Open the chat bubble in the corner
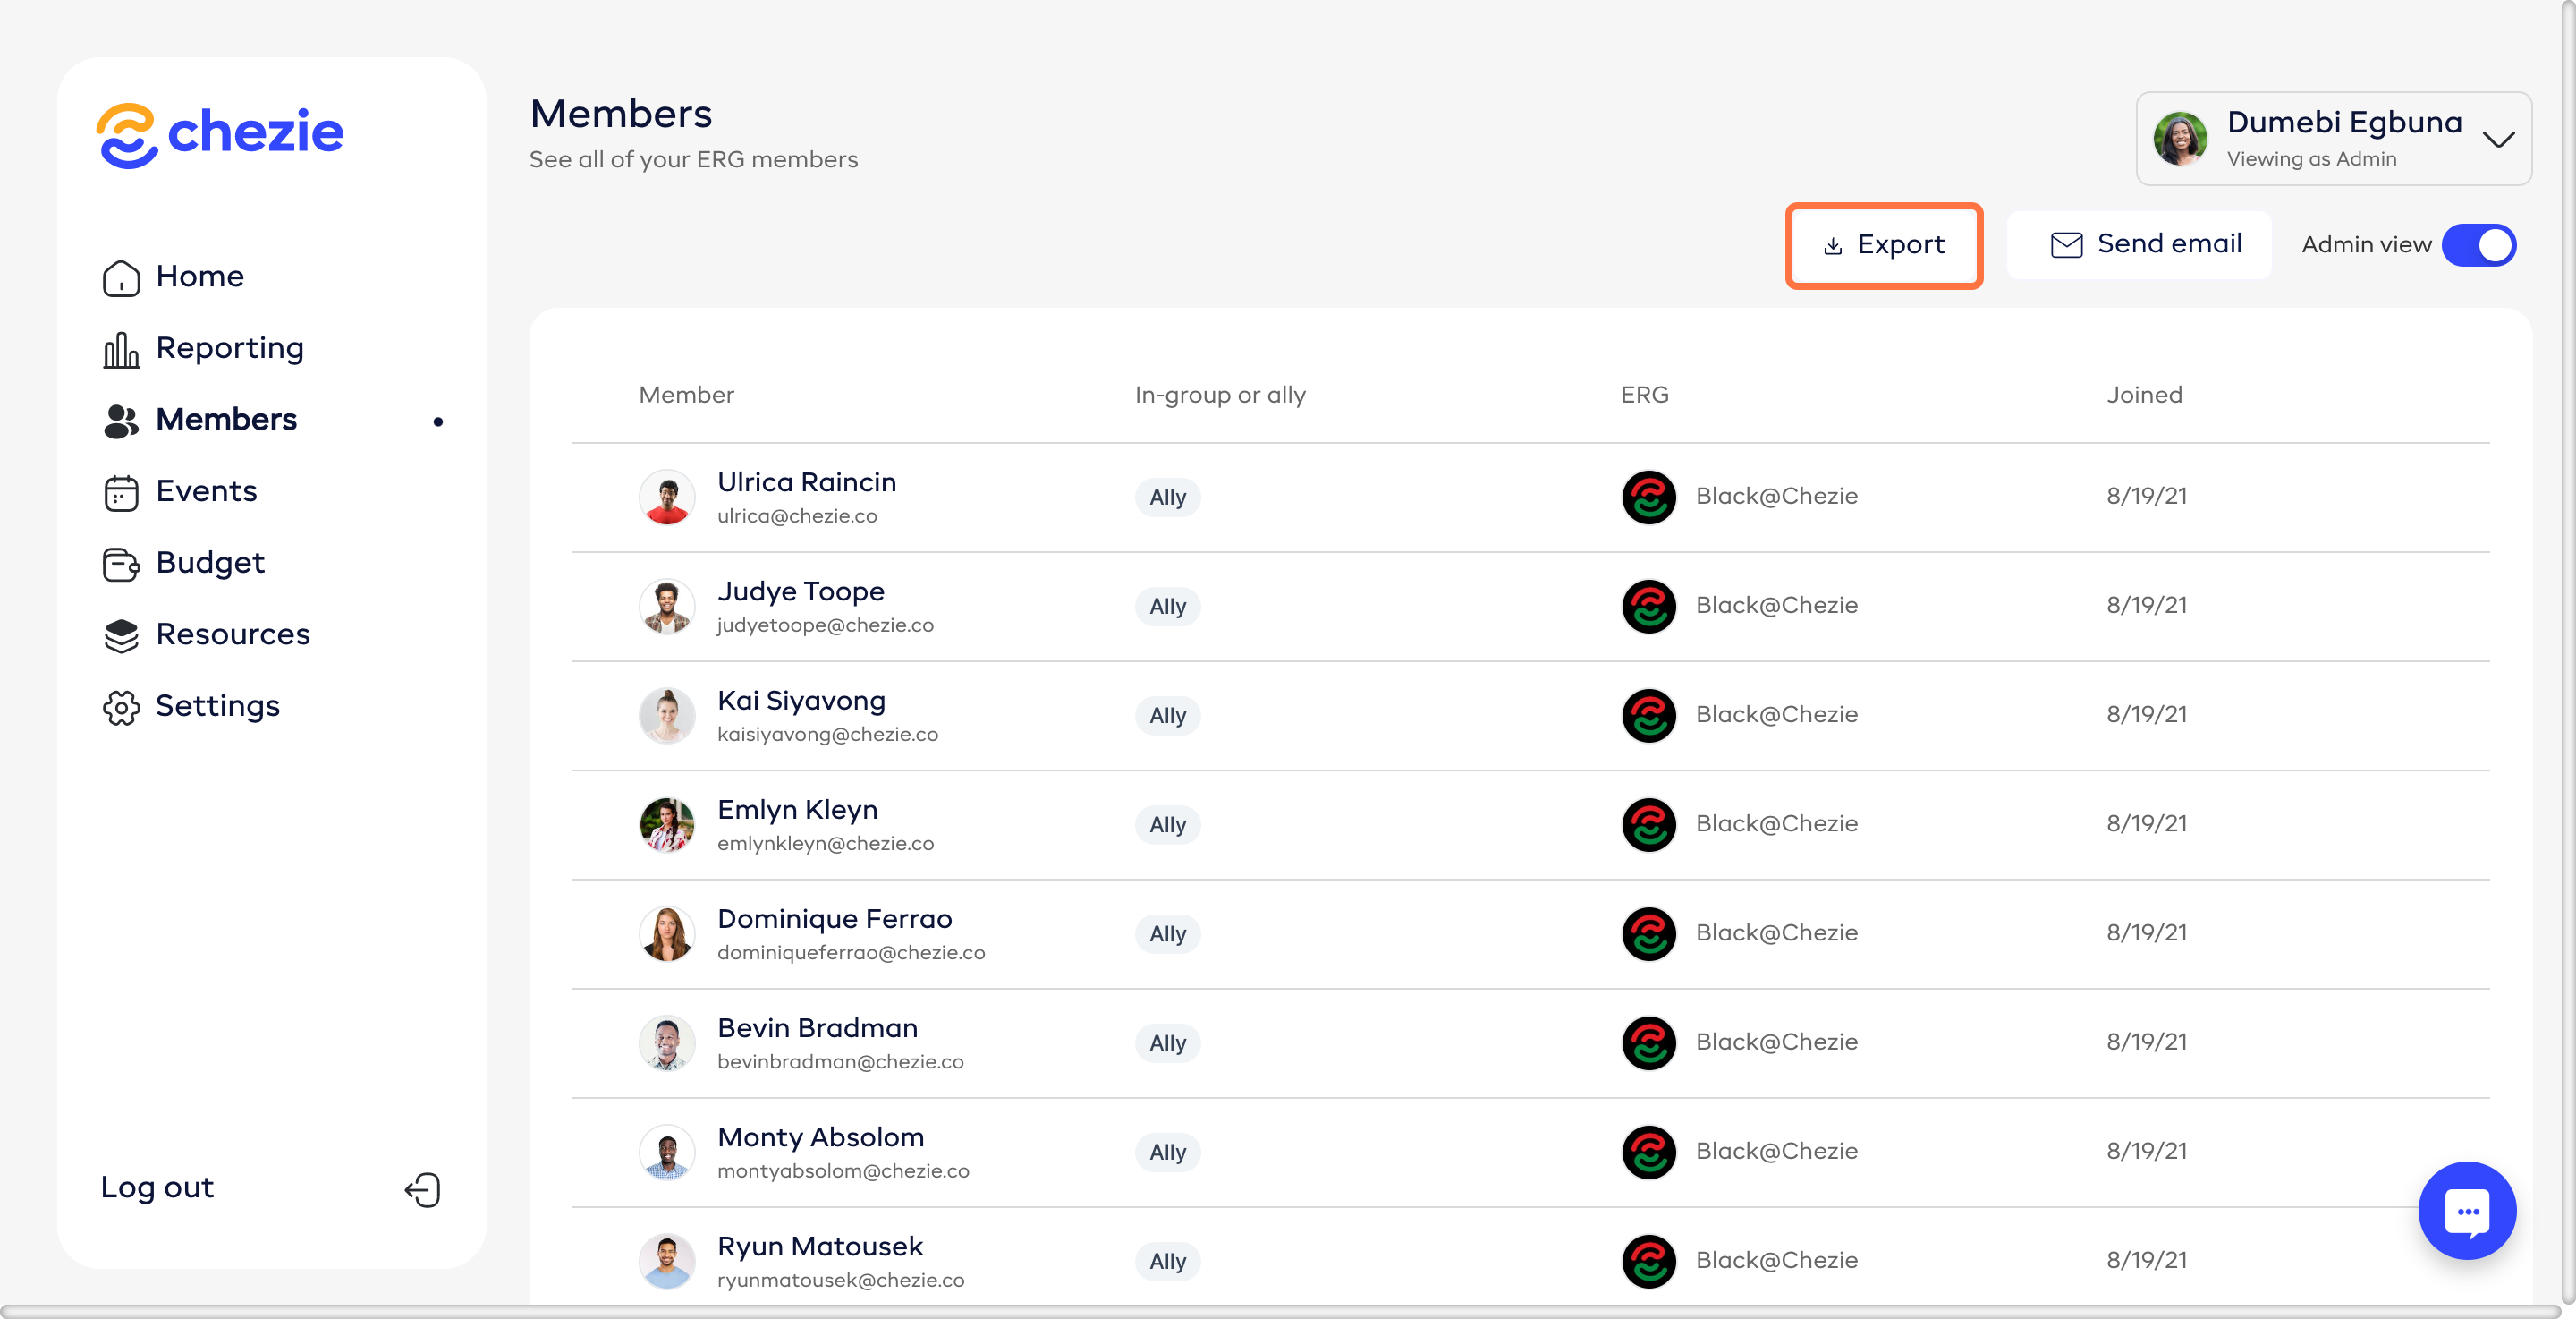This screenshot has height=1319, width=2576. [2466, 1210]
